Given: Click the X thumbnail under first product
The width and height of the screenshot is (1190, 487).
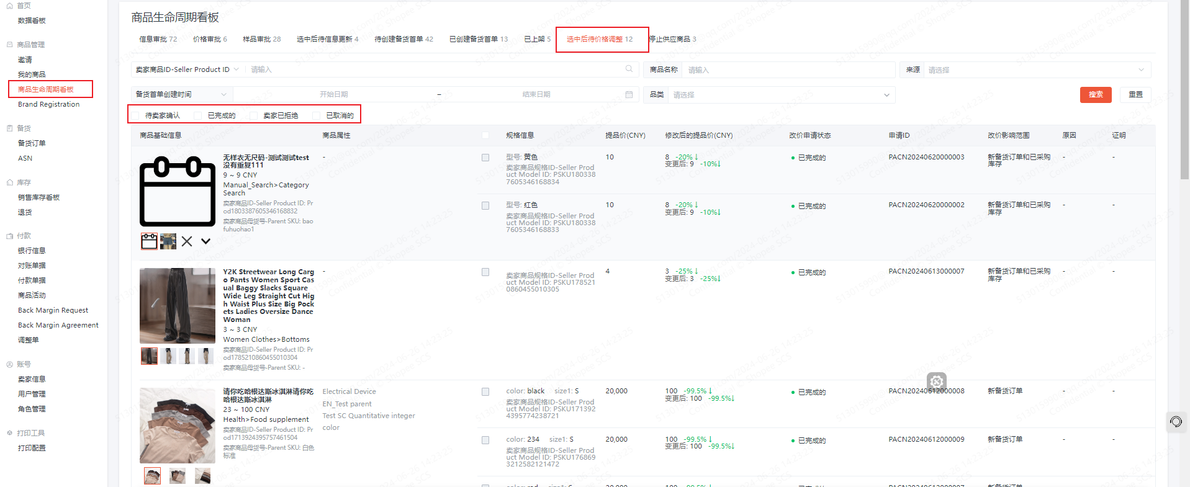Looking at the screenshot, I should point(187,241).
